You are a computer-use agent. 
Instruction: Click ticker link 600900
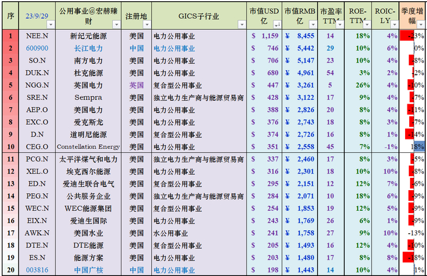coord(37,48)
